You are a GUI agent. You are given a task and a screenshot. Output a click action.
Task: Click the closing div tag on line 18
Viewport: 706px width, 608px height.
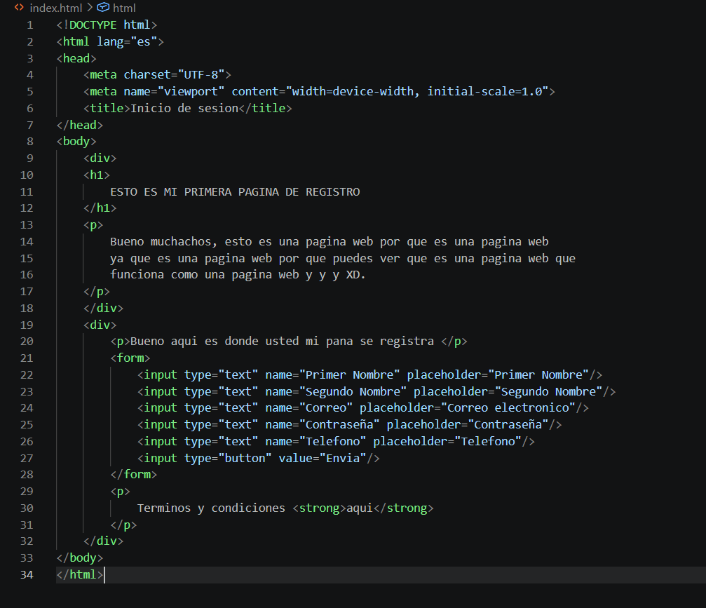coord(104,308)
